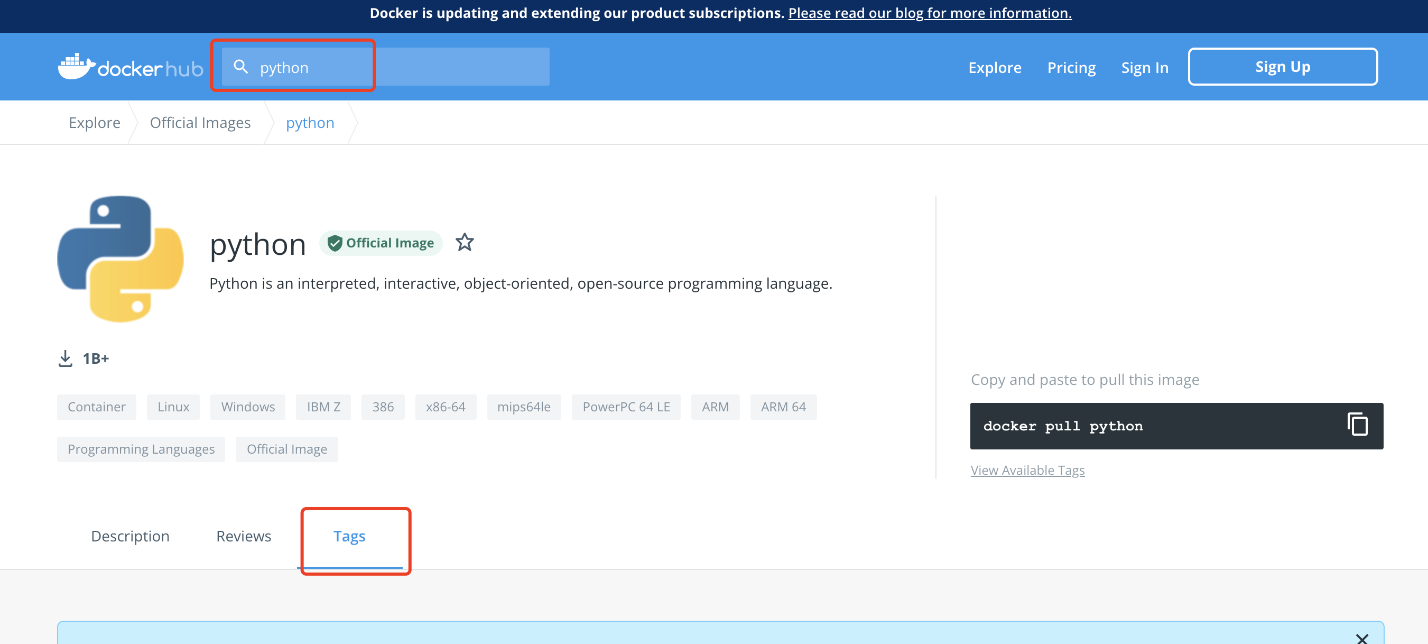The width and height of the screenshot is (1428, 644).
Task: Open the blog information link in banner
Action: pos(930,13)
